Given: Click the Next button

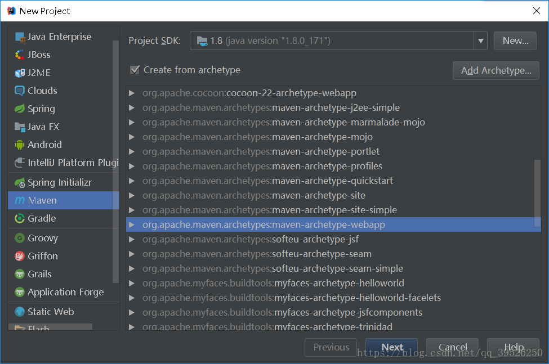Looking at the screenshot, I should [391, 347].
